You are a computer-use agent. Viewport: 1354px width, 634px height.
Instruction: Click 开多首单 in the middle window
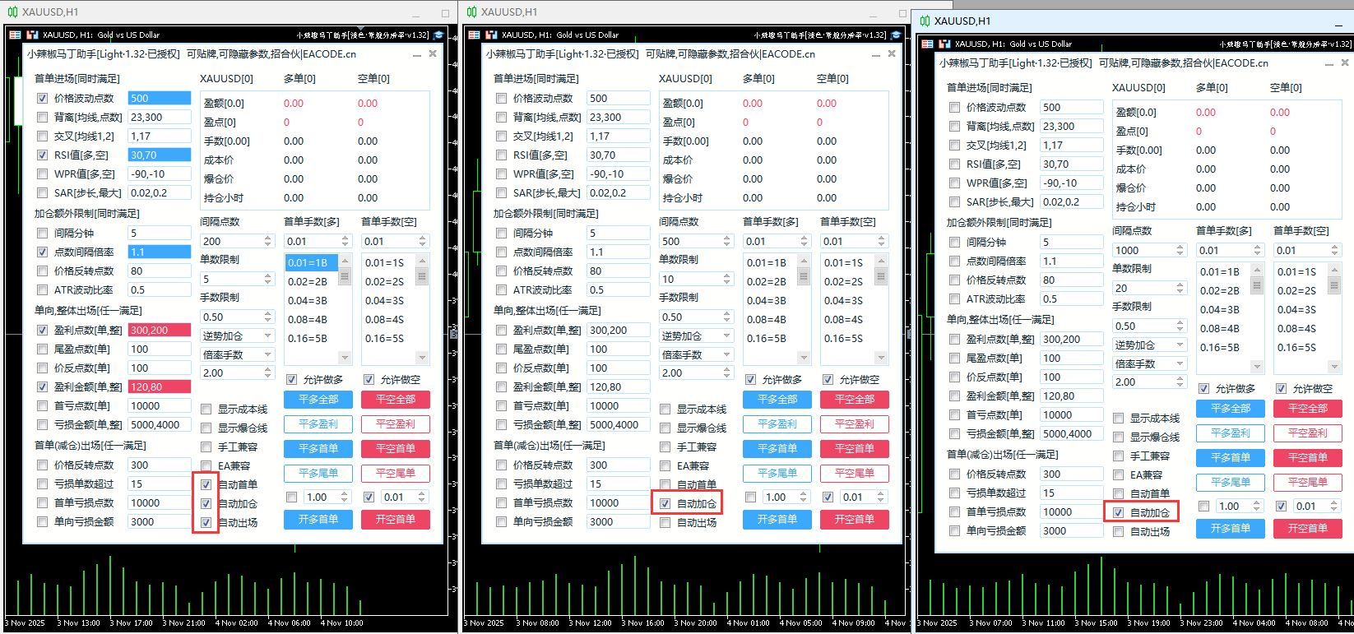tap(777, 520)
